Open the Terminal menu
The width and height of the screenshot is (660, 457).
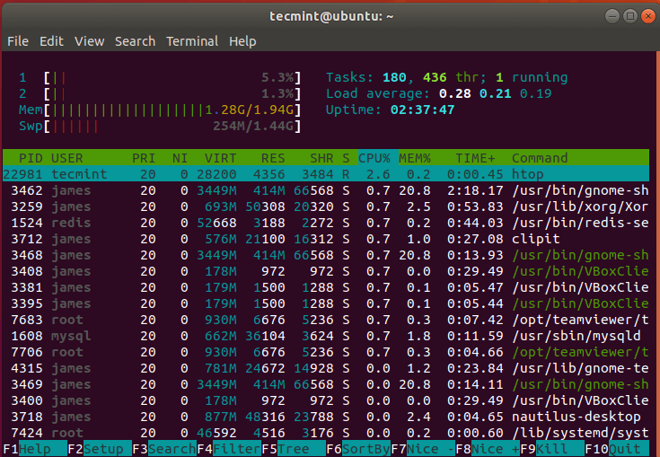(x=192, y=41)
